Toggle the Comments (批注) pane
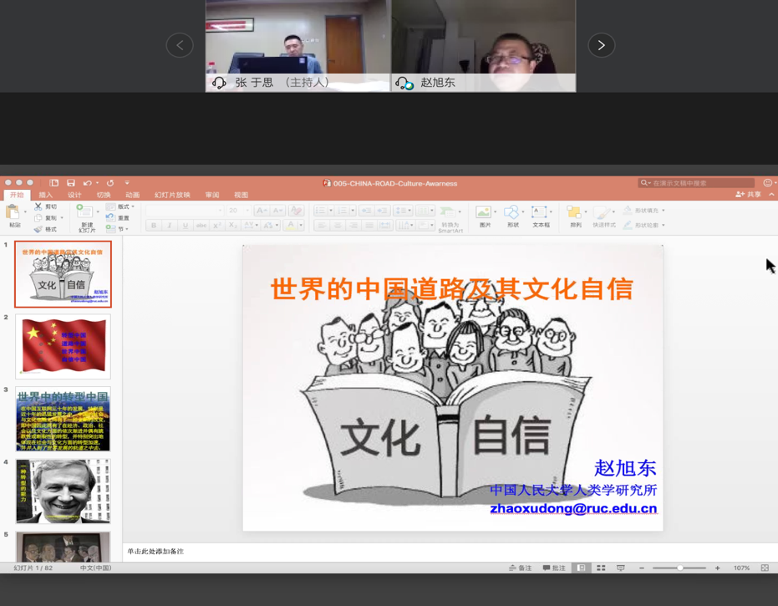 [x=554, y=568]
